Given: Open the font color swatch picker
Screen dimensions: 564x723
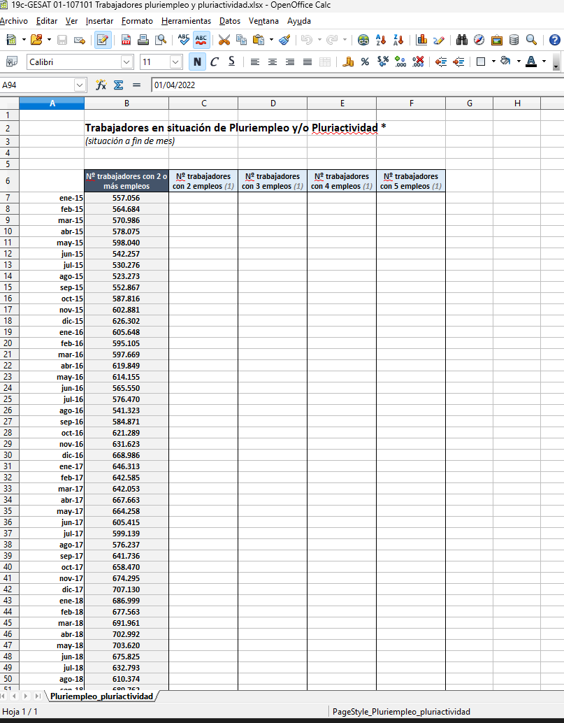Looking at the screenshot, I should point(542,62).
